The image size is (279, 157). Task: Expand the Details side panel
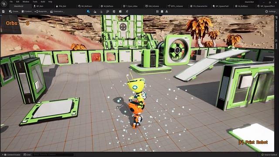[x=276, y=44]
